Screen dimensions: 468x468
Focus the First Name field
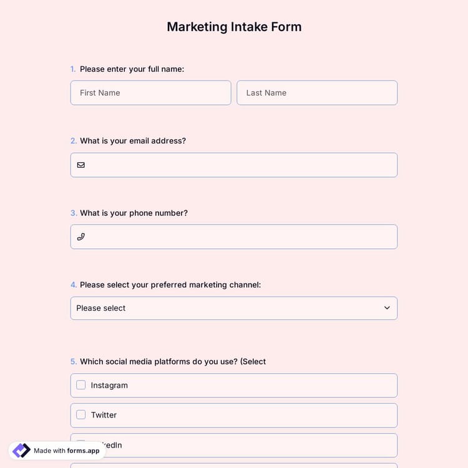(150, 93)
